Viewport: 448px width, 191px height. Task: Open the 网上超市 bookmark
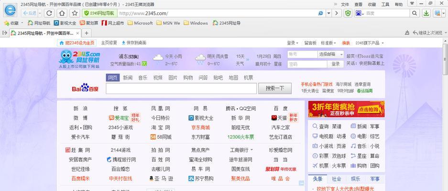112,23
